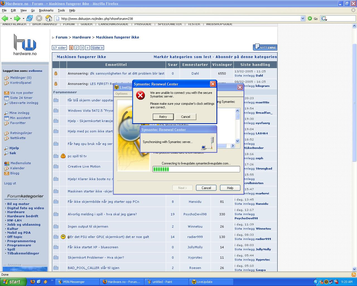The width and height of the screenshot is (357, 286).
Task: Click folder icon beside 'Skjermkort Problemer - Hva skjer?'
Action: click(x=56, y=258)
